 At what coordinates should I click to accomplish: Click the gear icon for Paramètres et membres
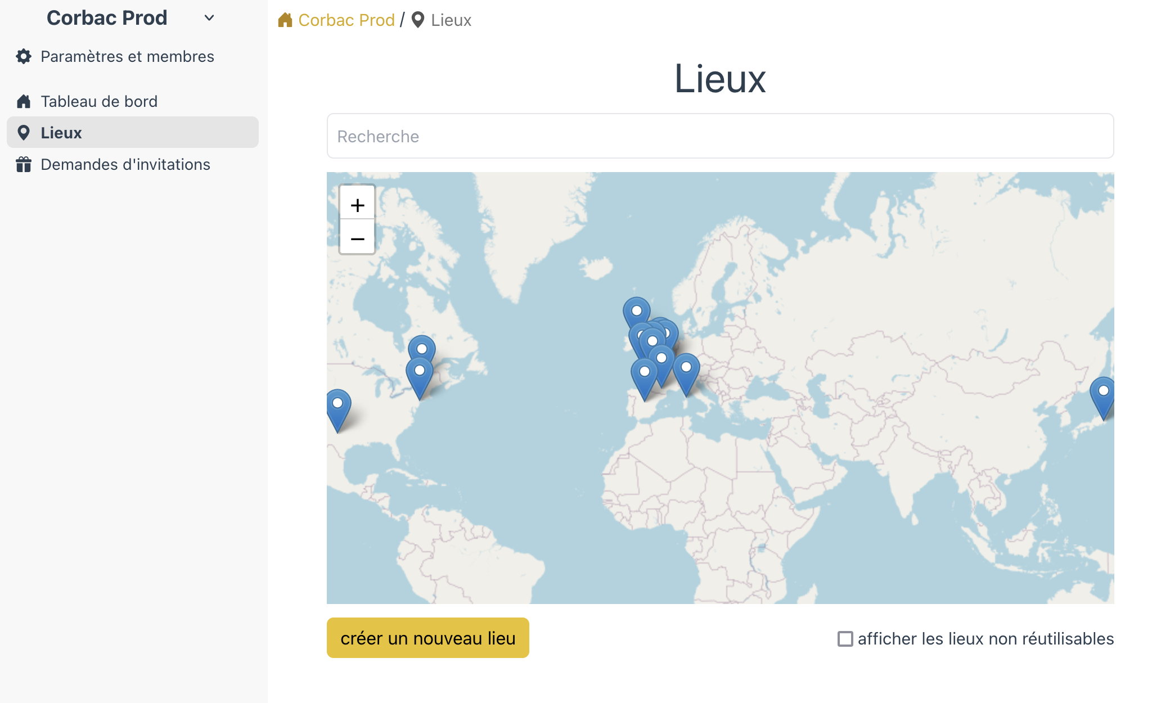click(x=24, y=56)
